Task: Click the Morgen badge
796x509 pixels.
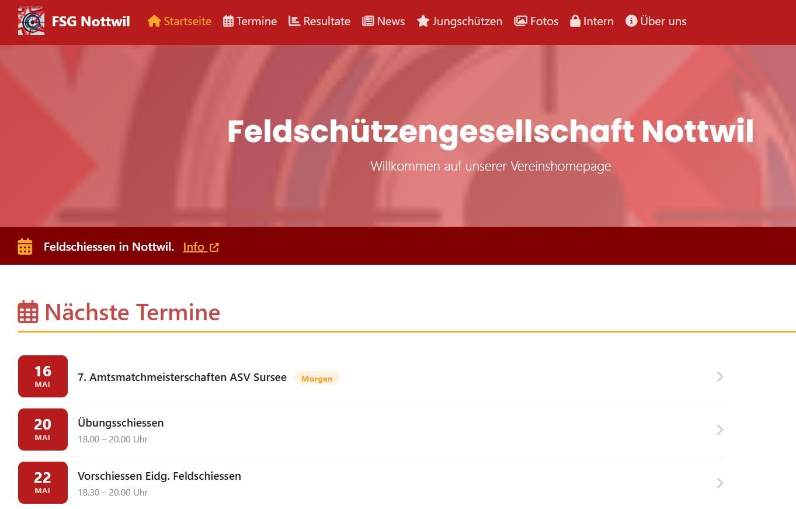Action: pos(317,379)
